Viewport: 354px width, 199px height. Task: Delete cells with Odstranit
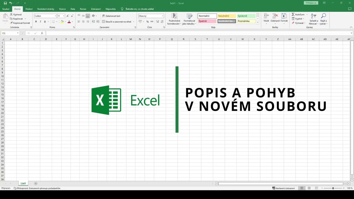275,19
